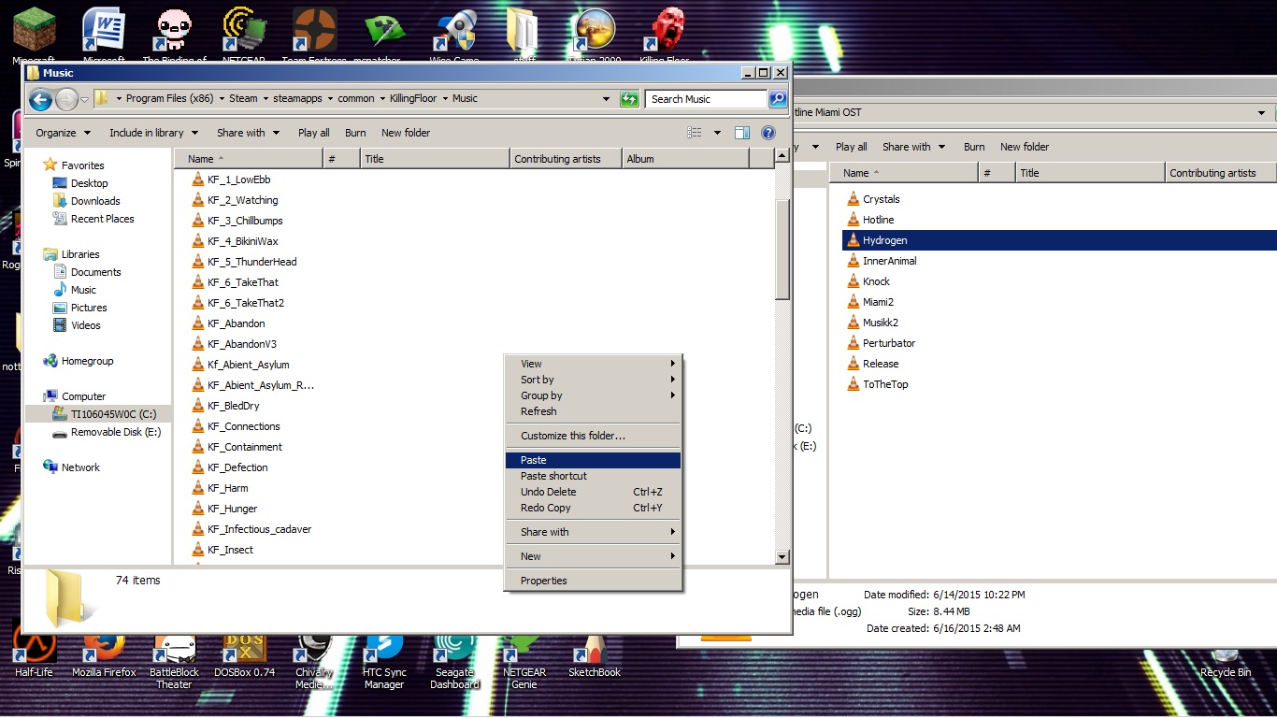
Task: Select Removable Disk (E:) in the navigation pane
Action: coord(116,432)
